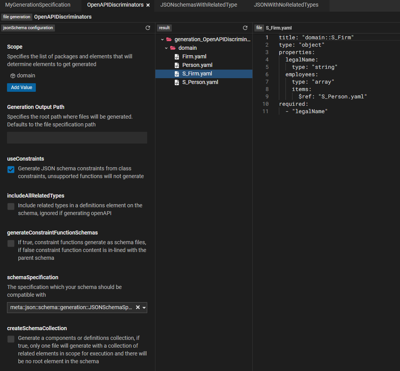Click the Add Value button
Viewport: 400px width, 371px height.
click(21, 87)
